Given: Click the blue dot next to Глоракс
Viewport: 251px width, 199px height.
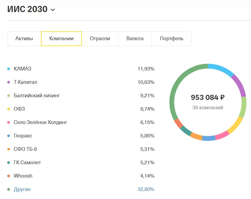Looking at the screenshot, I should [9, 136].
